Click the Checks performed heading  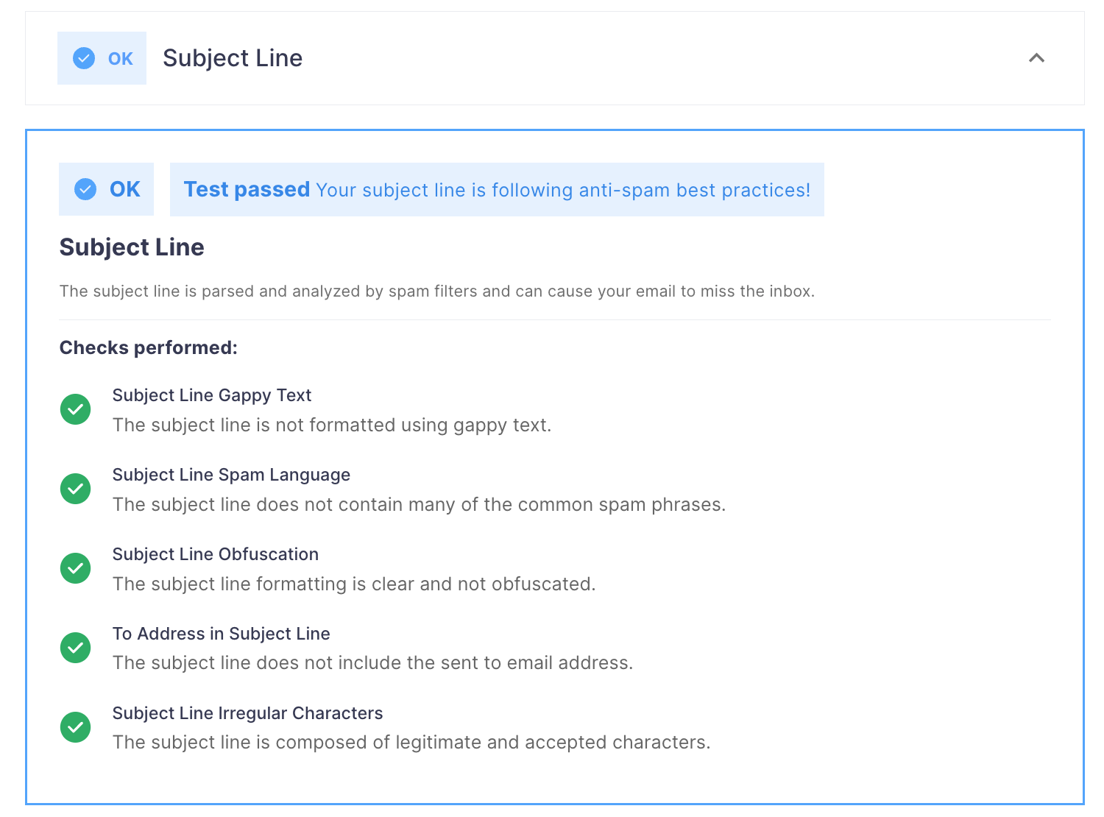149,347
